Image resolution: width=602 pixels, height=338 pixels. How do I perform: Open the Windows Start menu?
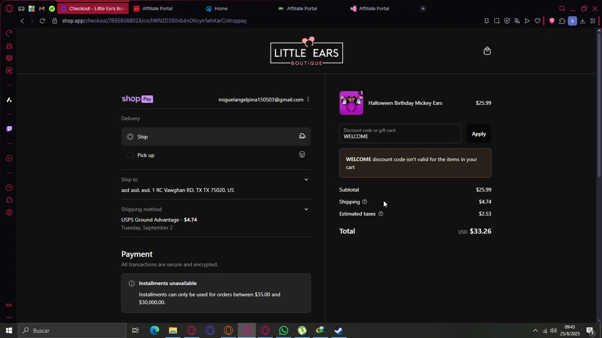[x=9, y=330]
